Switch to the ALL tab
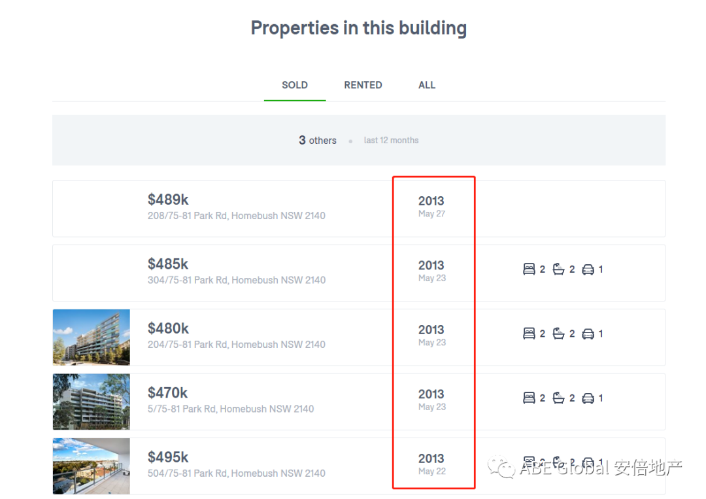This screenshot has height=499, width=706. click(427, 85)
